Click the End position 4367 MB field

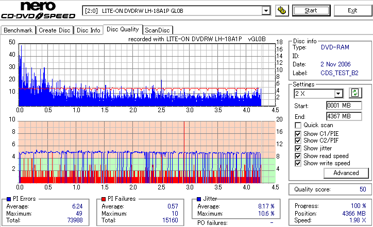(x=344, y=116)
